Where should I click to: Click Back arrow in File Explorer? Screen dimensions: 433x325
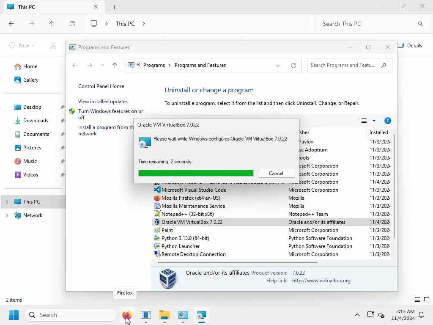11,24
